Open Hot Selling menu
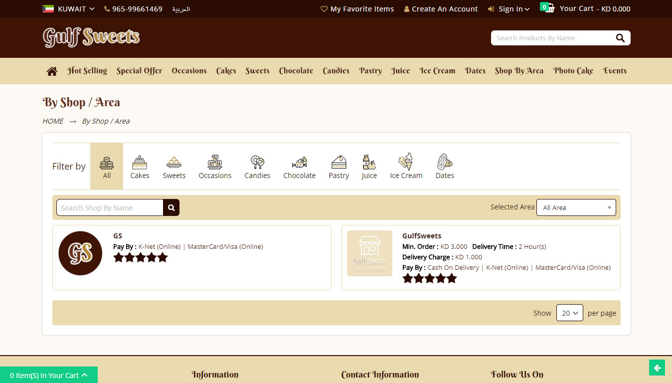 (87, 71)
